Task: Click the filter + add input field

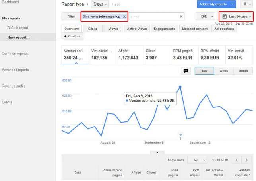Action: 153,16
